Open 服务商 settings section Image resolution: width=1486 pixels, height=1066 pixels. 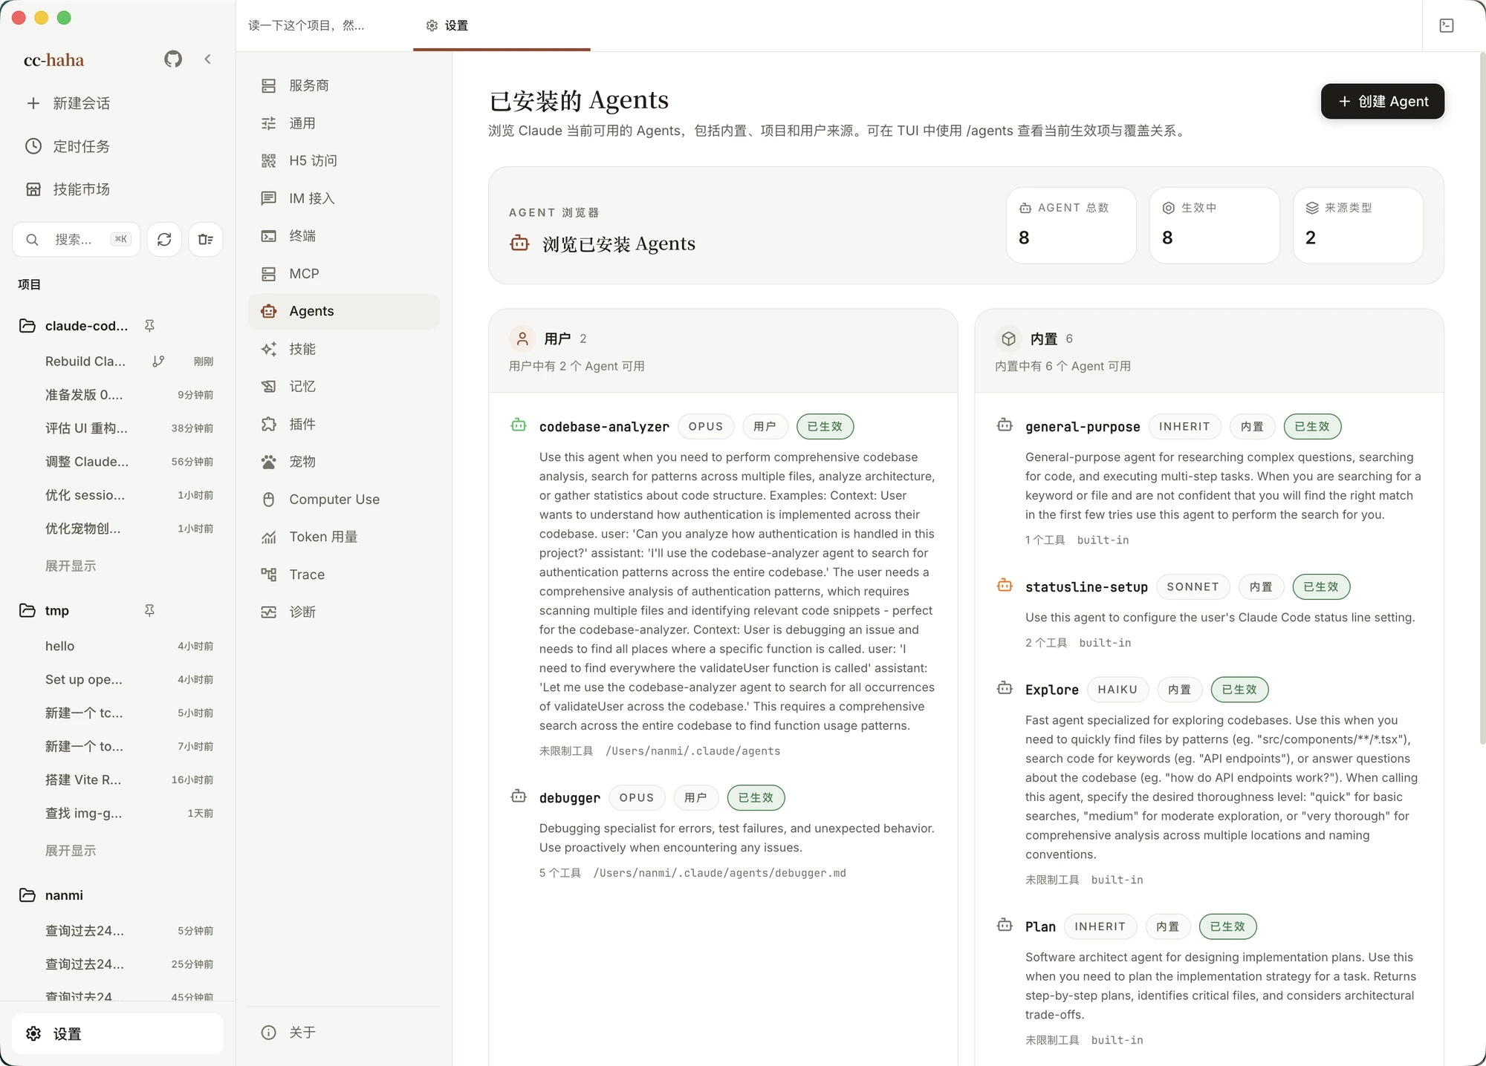[x=343, y=85]
